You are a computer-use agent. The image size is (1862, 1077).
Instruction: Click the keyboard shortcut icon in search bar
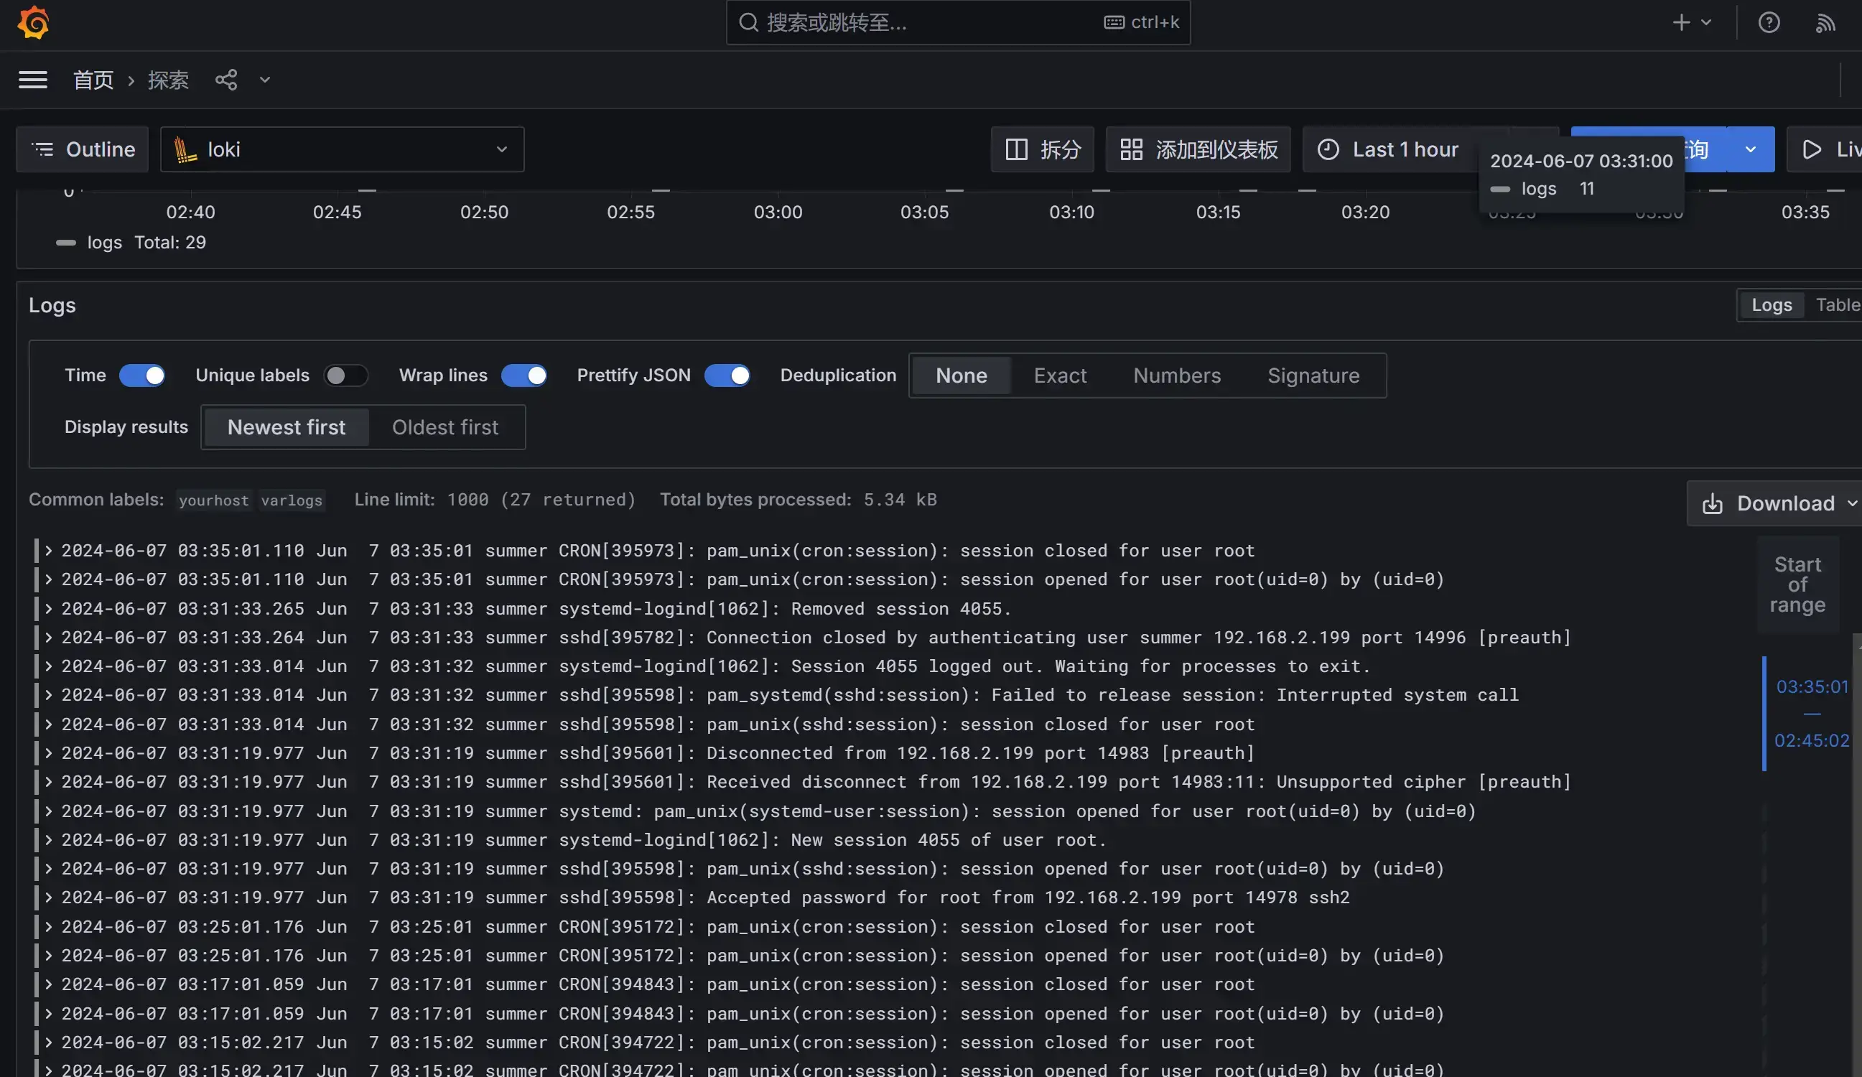(x=1114, y=22)
